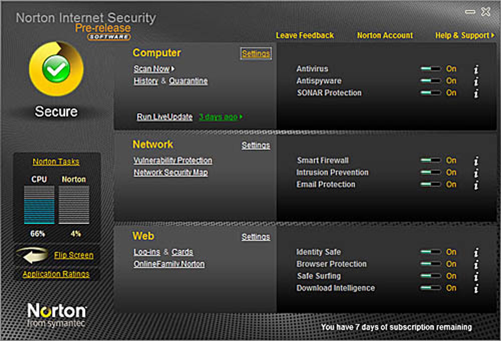This screenshot has height=341, width=501.
Task: Click the Web section heading
Action: coord(143,236)
